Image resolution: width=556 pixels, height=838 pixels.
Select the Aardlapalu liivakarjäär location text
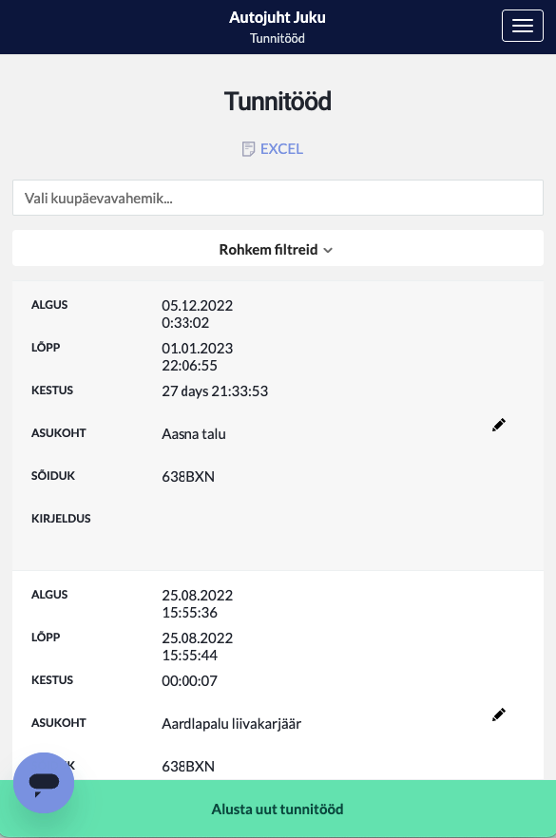tap(232, 724)
